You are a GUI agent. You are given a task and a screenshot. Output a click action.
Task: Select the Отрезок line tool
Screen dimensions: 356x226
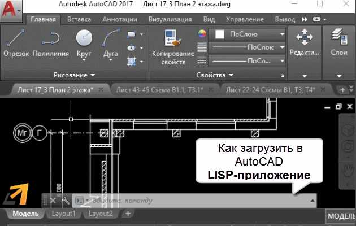16,43
